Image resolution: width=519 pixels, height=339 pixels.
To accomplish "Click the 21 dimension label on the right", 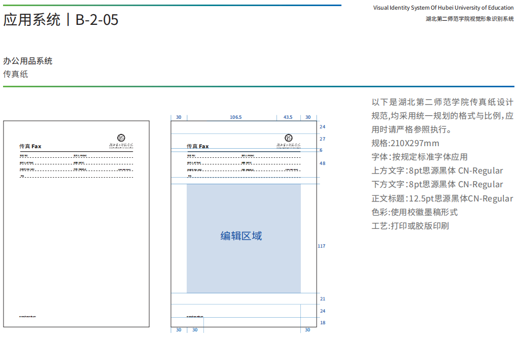I will point(322,299).
